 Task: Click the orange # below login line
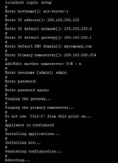6,7
